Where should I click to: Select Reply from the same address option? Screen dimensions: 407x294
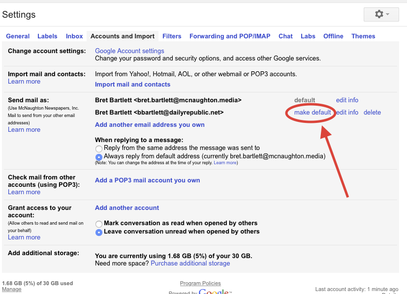[x=99, y=148]
